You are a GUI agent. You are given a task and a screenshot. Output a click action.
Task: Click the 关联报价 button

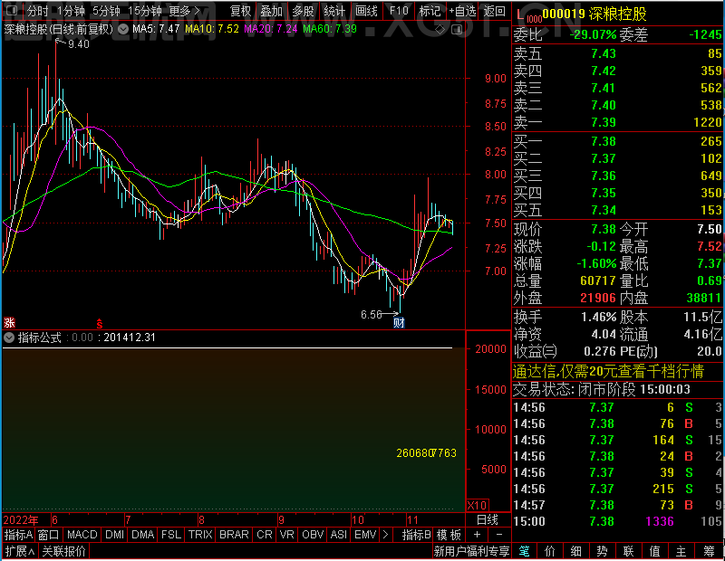tap(63, 551)
